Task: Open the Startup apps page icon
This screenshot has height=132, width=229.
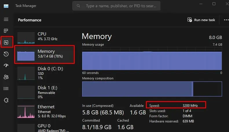Action: (6, 65)
